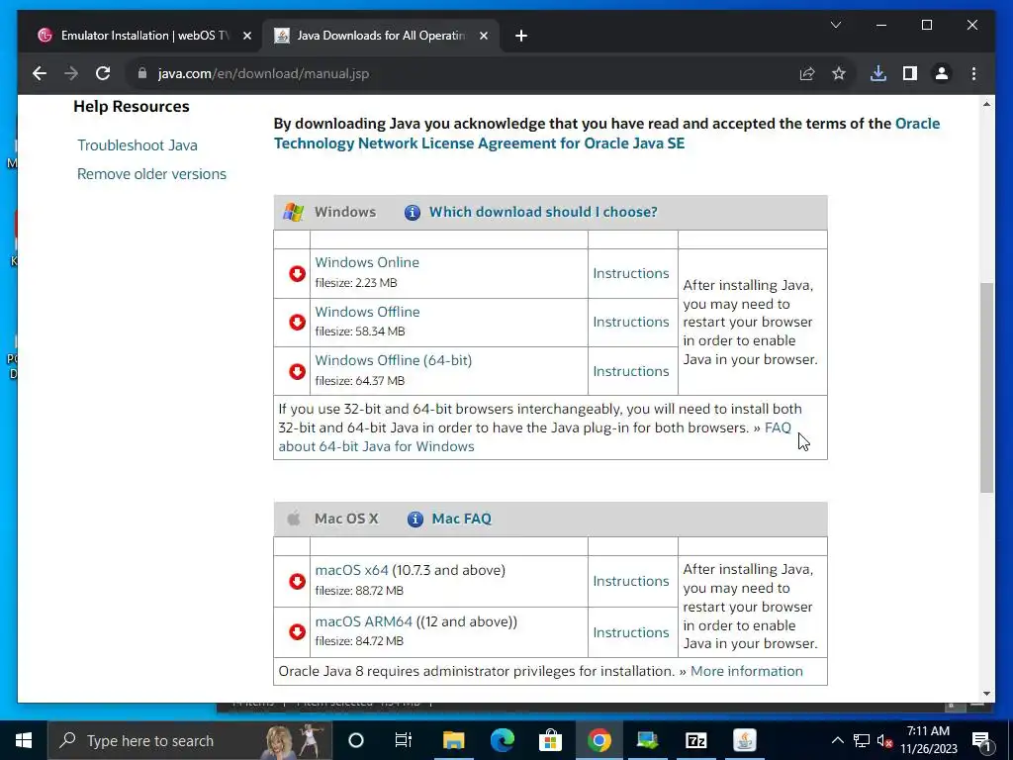Open the taskbar clock showing 7:11 AM

pos(929,740)
